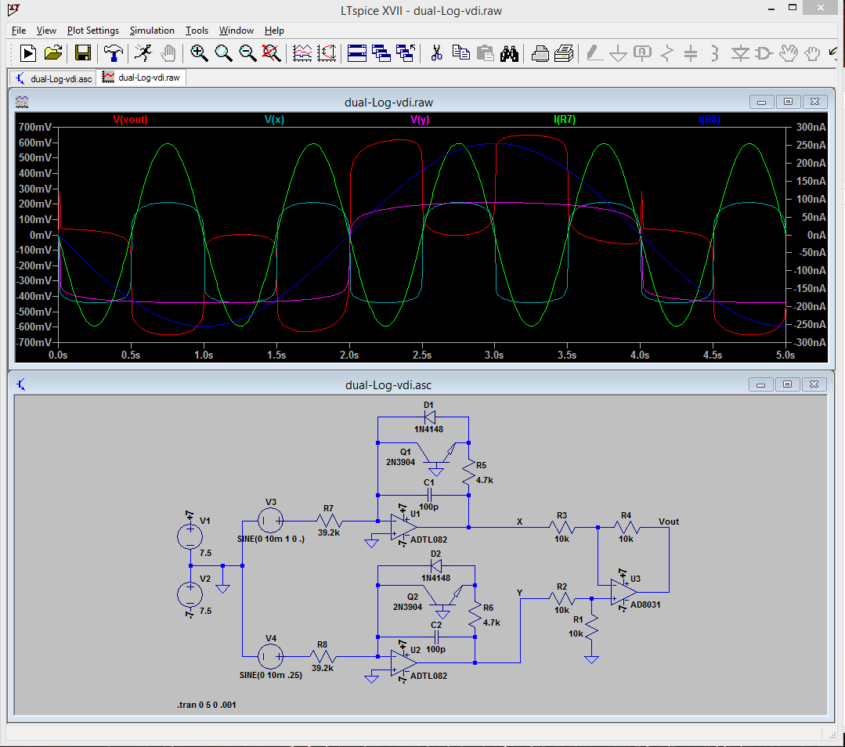The width and height of the screenshot is (845, 747).
Task: Click the I(R7) trace label
Action: (565, 120)
